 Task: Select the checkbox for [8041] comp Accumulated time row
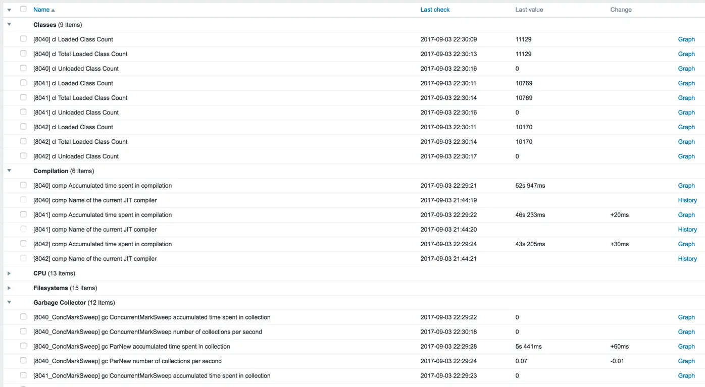23,214
